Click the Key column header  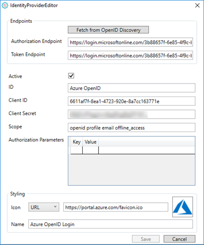click(x=77, y=142)
